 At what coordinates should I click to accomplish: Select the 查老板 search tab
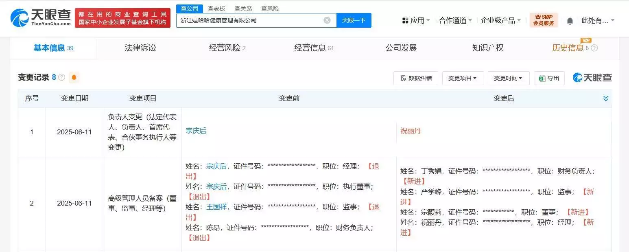click(x=216, y=9)
